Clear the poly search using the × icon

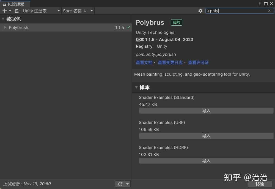(x=269, y=11)
